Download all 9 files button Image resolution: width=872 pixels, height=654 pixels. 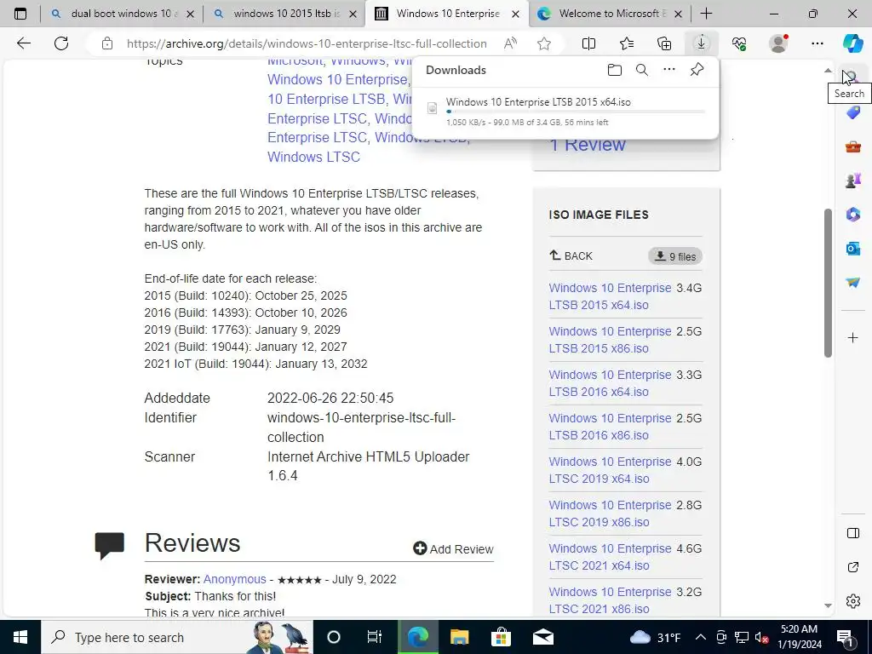(675, 256)
